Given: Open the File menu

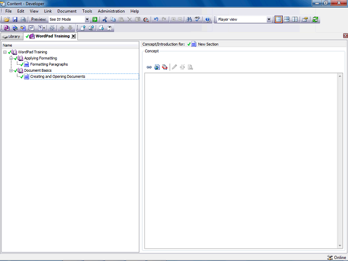Looking at the screenshot, I should 9,11.
